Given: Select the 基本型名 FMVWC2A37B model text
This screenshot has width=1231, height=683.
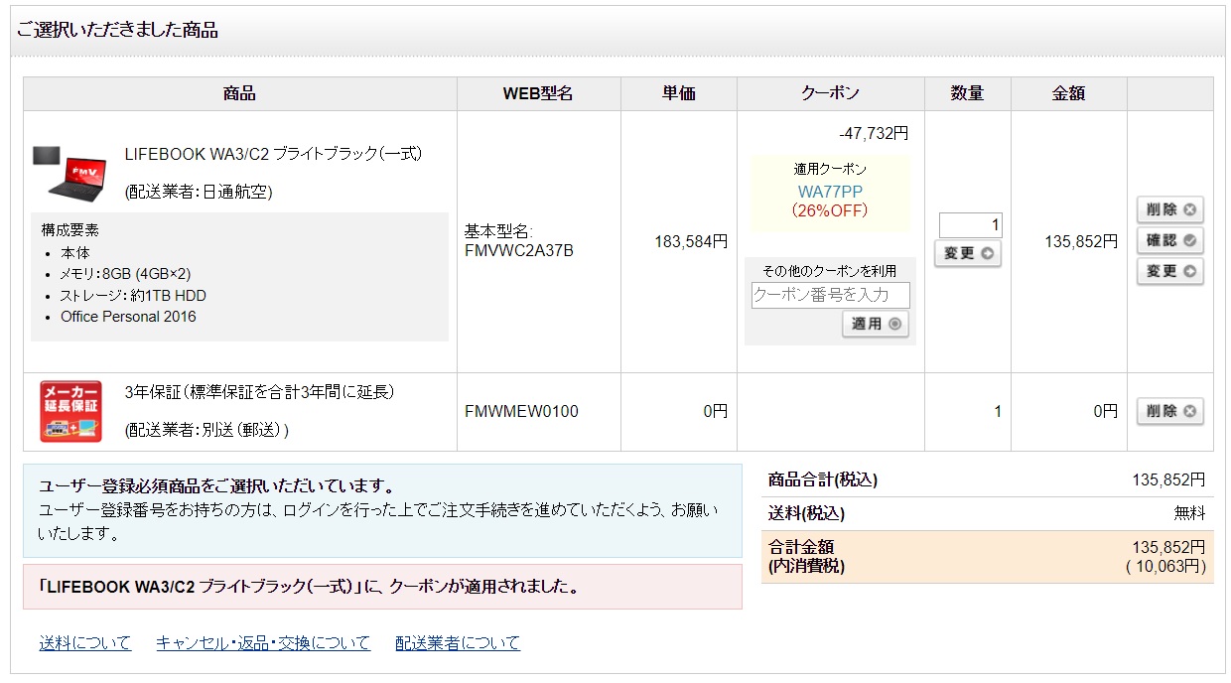Looking at the screenshot, I should tap(519, 240).
